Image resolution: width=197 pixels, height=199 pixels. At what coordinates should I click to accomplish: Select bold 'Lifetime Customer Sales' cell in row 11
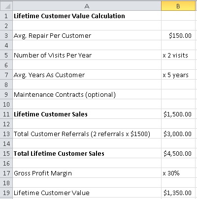87,114
